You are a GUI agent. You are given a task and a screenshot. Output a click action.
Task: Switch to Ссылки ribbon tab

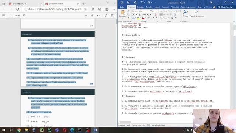165,7
